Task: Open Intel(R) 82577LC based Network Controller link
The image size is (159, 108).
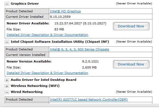Action: click(89, 100)
